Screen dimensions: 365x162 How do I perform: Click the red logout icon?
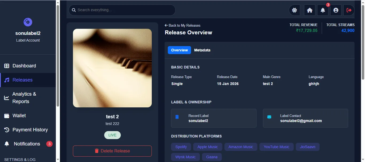tap(349, 10)
